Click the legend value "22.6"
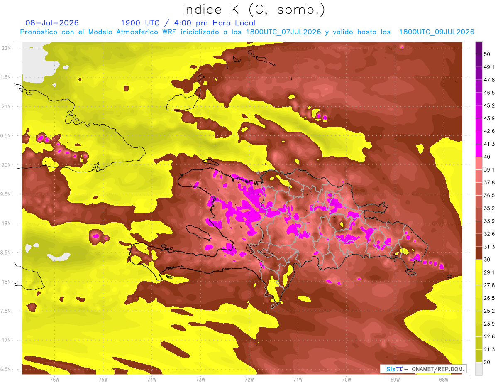This screenshot has height=385, width=498. pos(489,336)
